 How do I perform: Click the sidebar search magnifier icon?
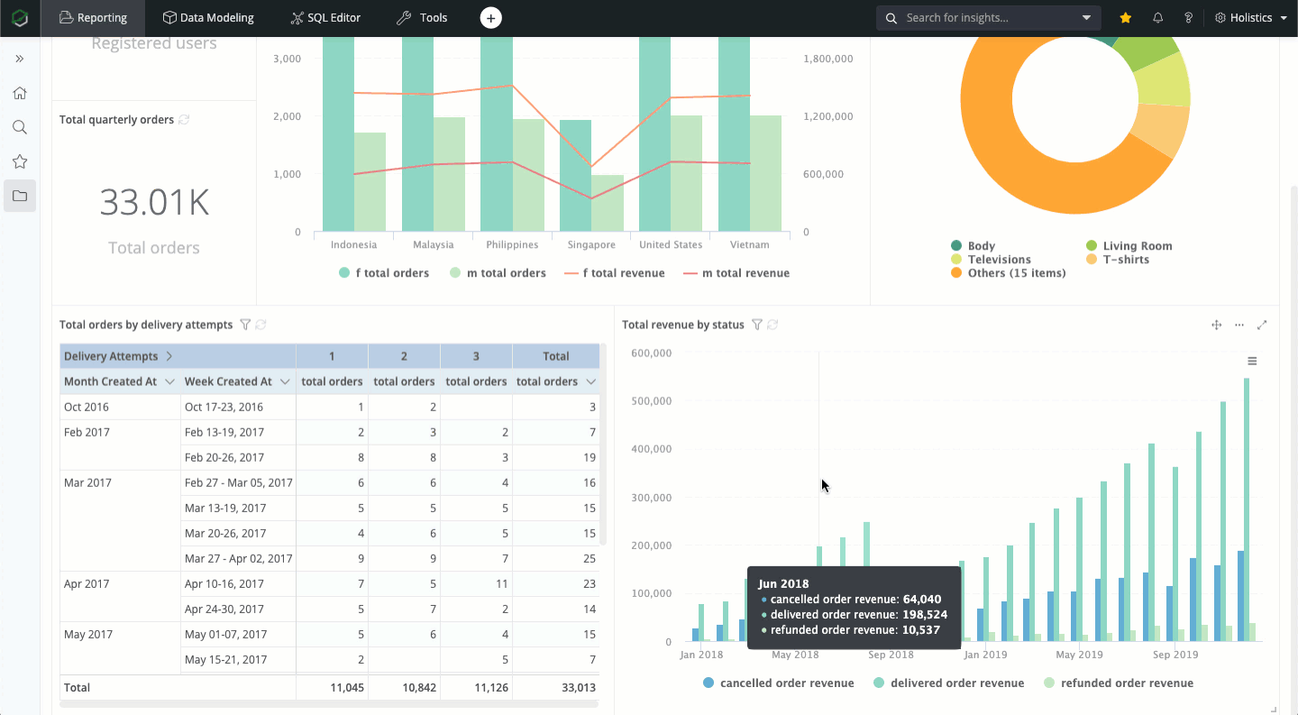(x=20, y=127)
